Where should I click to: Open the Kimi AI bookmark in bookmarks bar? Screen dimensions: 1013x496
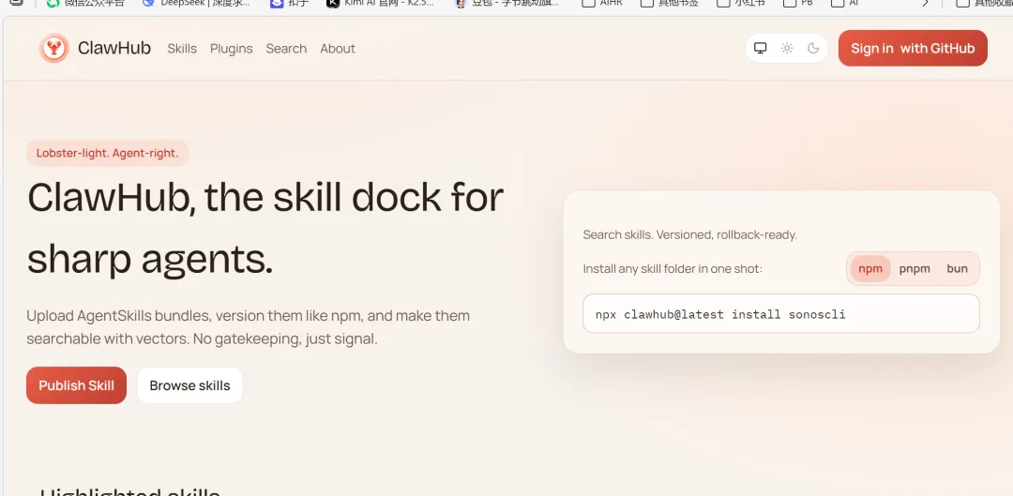[381, 3]
